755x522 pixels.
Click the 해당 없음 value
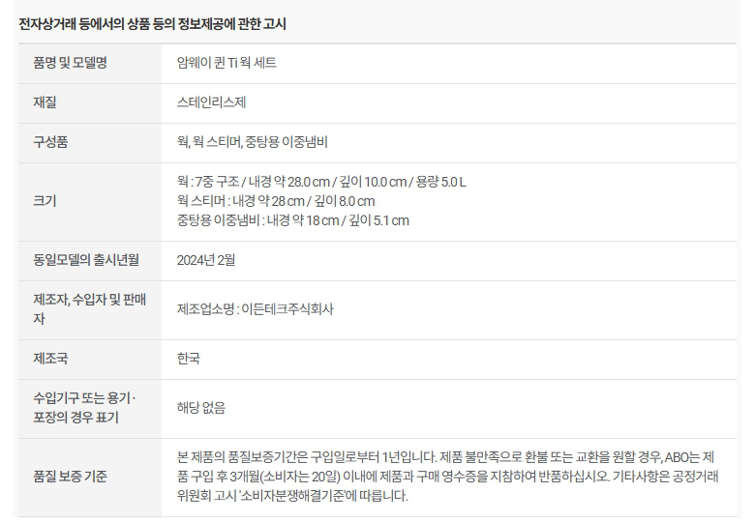[x=201, y=408]
